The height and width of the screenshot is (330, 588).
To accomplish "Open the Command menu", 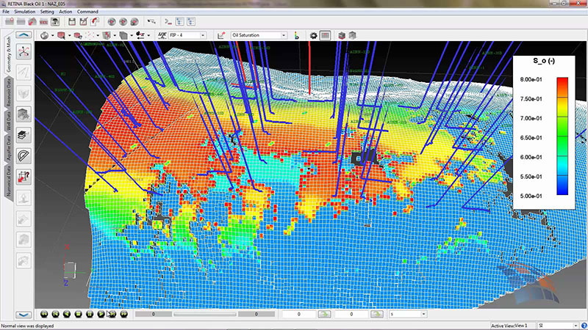I will coord(87,12).
